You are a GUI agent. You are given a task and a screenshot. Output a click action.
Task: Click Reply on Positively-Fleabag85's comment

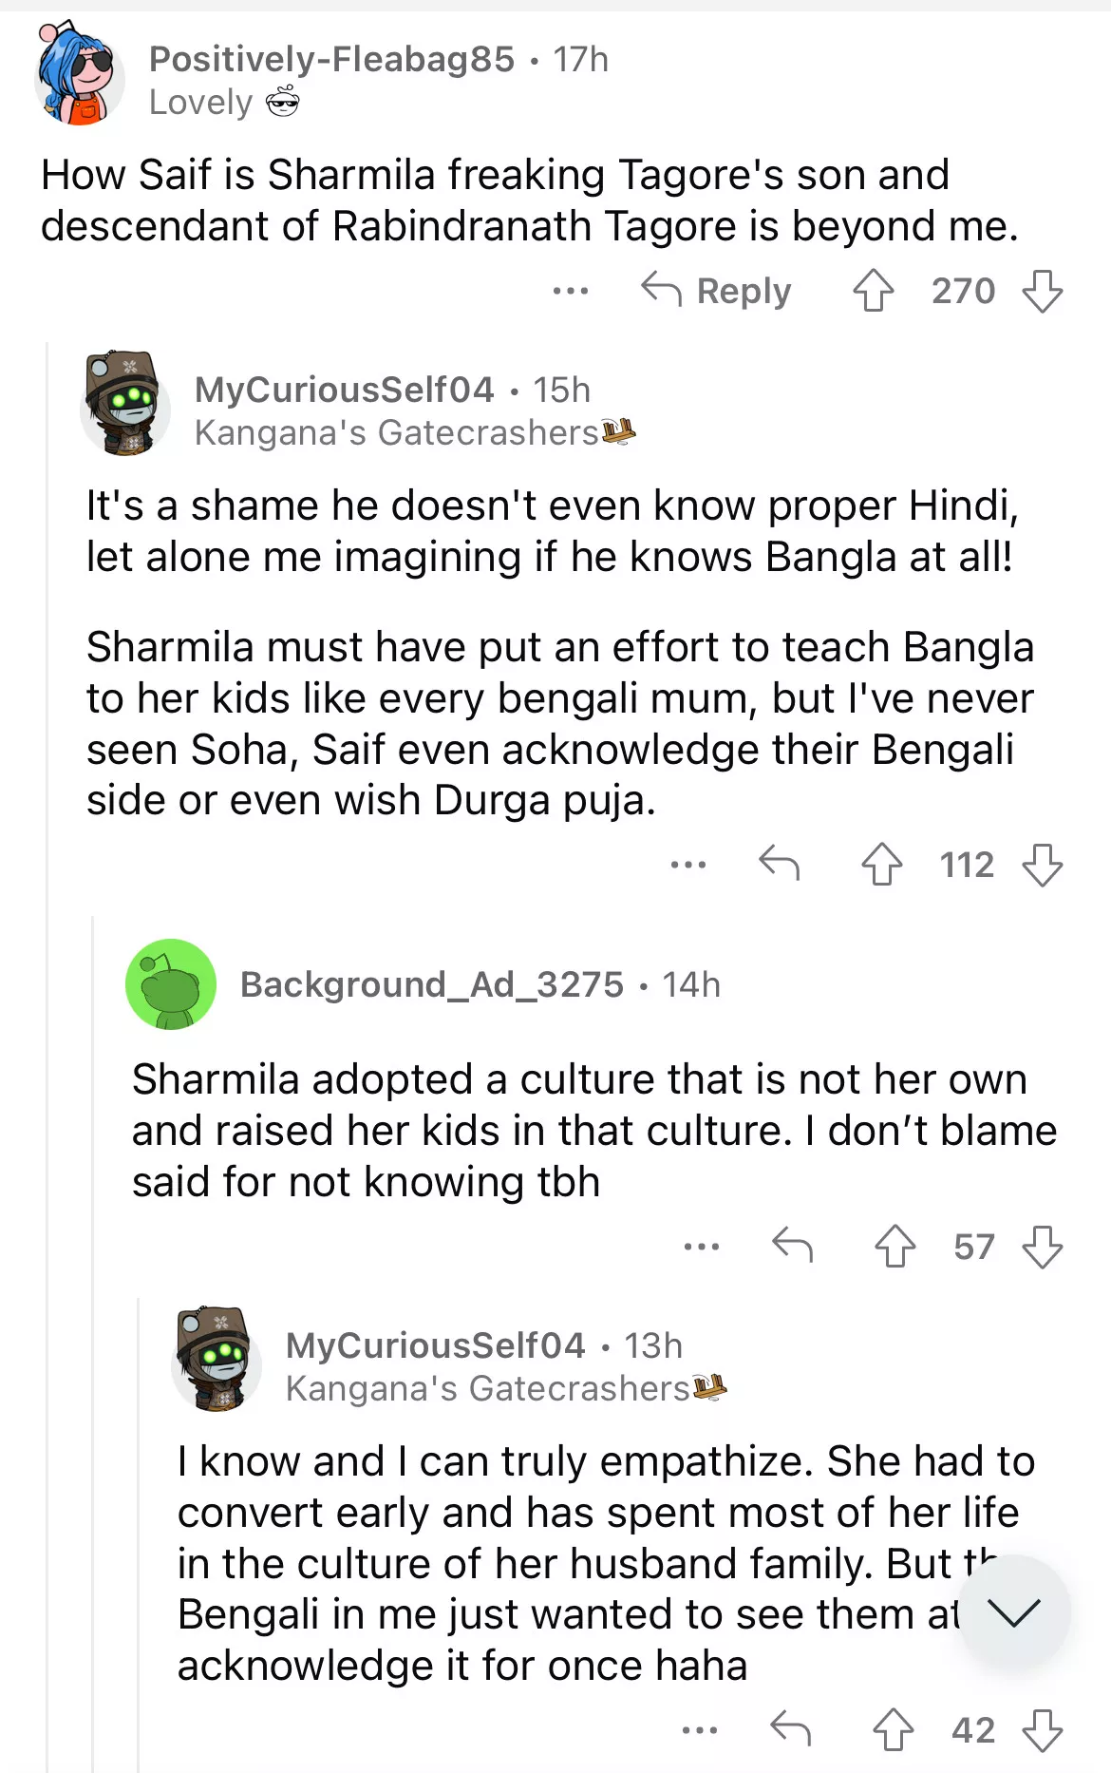(717, 291)
